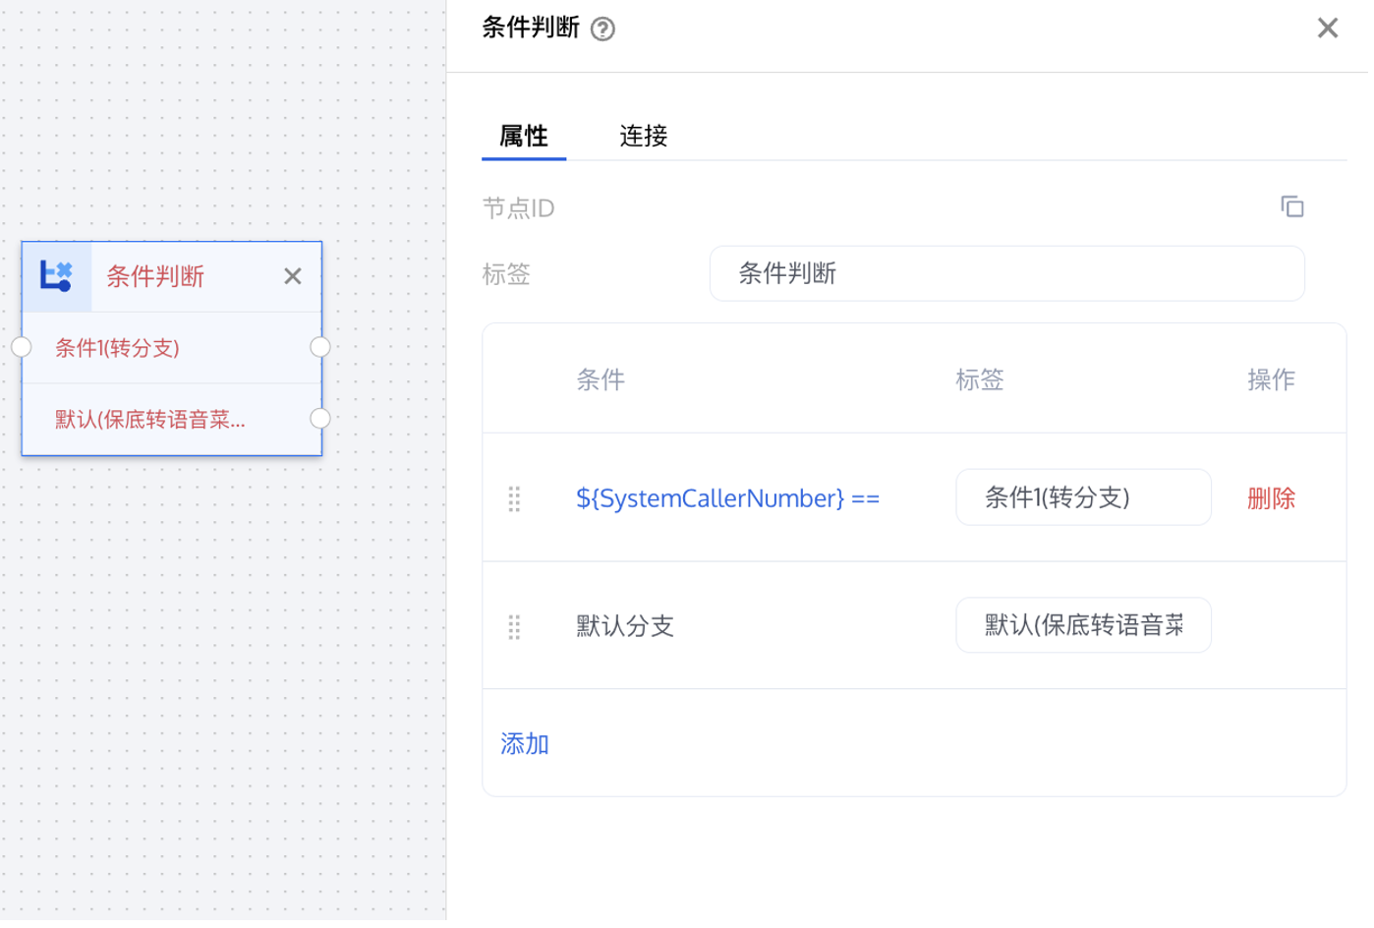Click 添加 to add a condition
The image size is (1374, 928).
pyautogui.click(x=525, y=744)
